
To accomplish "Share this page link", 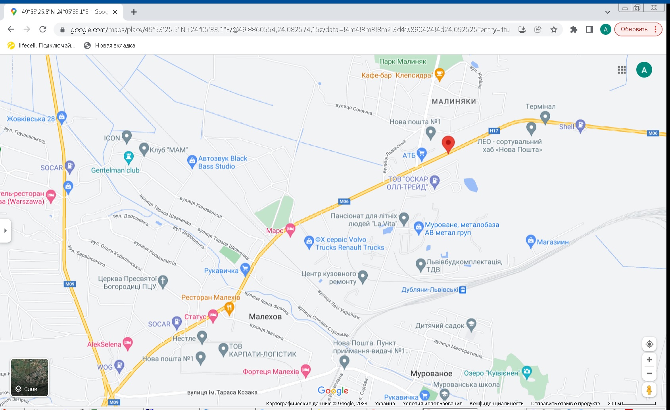I will 538,29.
